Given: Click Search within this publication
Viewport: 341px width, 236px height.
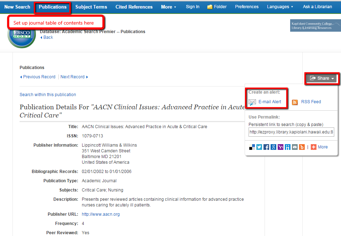Looking at the screenshot, I should 48,95.
